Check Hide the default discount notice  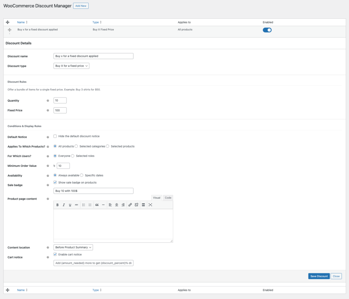click(55, 136)
